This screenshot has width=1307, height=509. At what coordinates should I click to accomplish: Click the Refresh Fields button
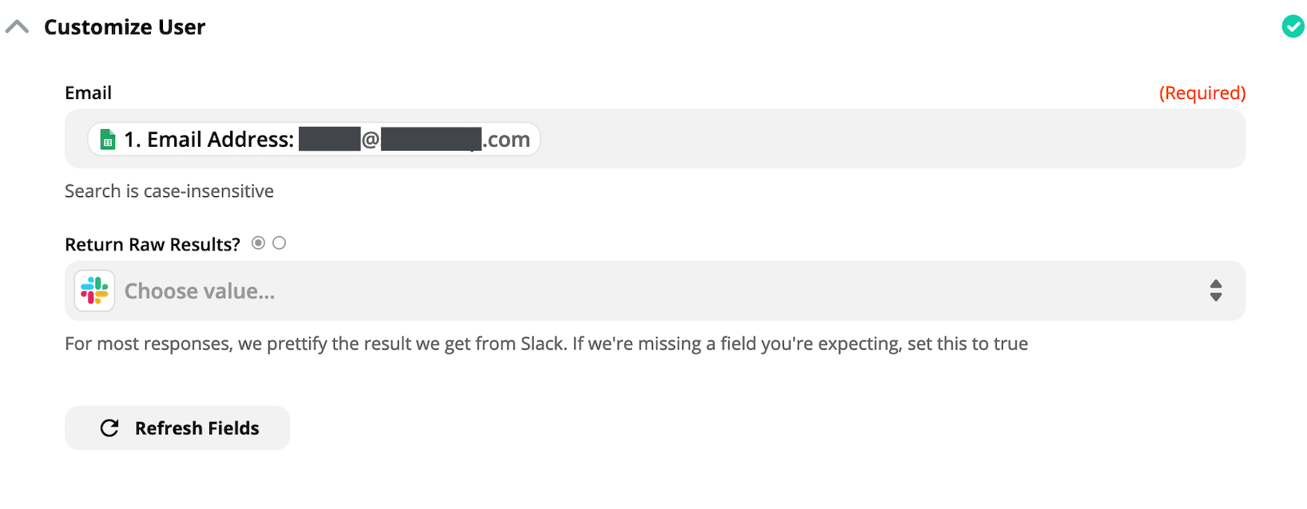(x=177, y=428)
